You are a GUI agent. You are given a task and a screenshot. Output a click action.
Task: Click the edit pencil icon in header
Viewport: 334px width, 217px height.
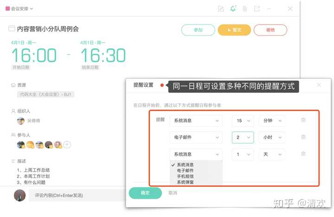coord(221,9)
